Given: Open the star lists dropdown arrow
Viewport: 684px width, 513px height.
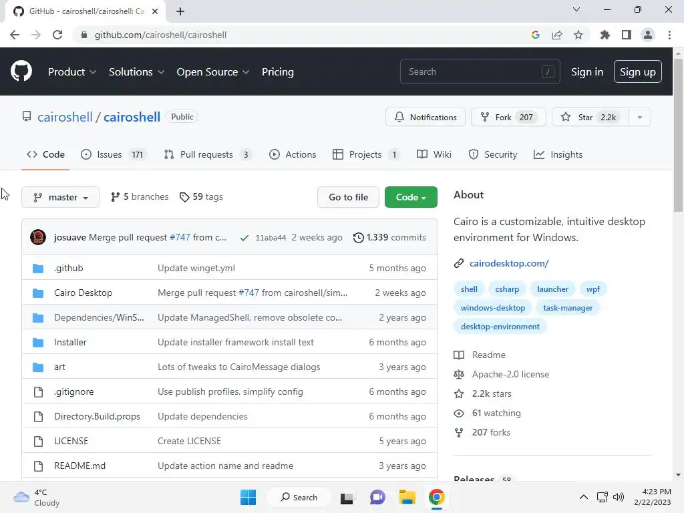Looking at the screenshot, I should click(640, 118).
